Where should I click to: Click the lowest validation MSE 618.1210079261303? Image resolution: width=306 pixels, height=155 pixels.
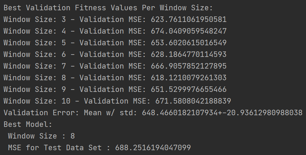(189, 77)
